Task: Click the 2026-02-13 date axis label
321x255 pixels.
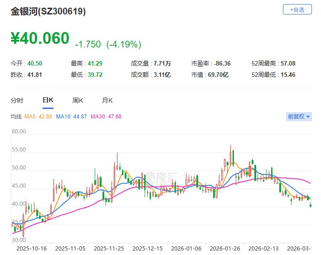Action: coord(264,248)
